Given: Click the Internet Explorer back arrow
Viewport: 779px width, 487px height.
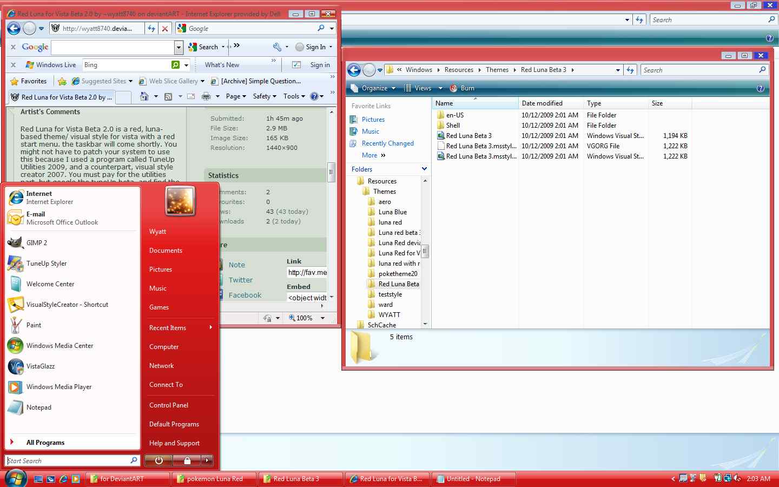Looking at the screenshot, I should click(x=14, y=29).
